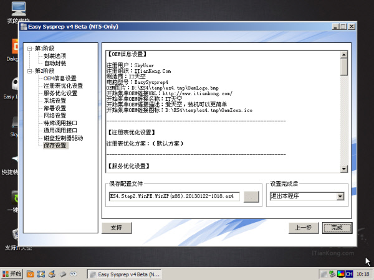374x280 pixels.
Task: Click the 【注册表优化设置】 heading text
Action: 131,133
